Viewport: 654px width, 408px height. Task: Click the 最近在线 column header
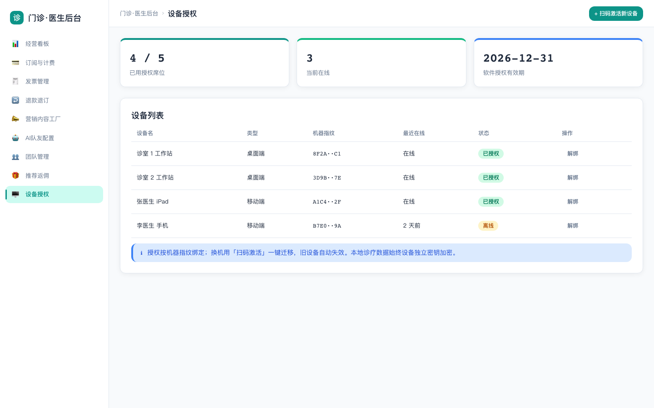[414, 133]
